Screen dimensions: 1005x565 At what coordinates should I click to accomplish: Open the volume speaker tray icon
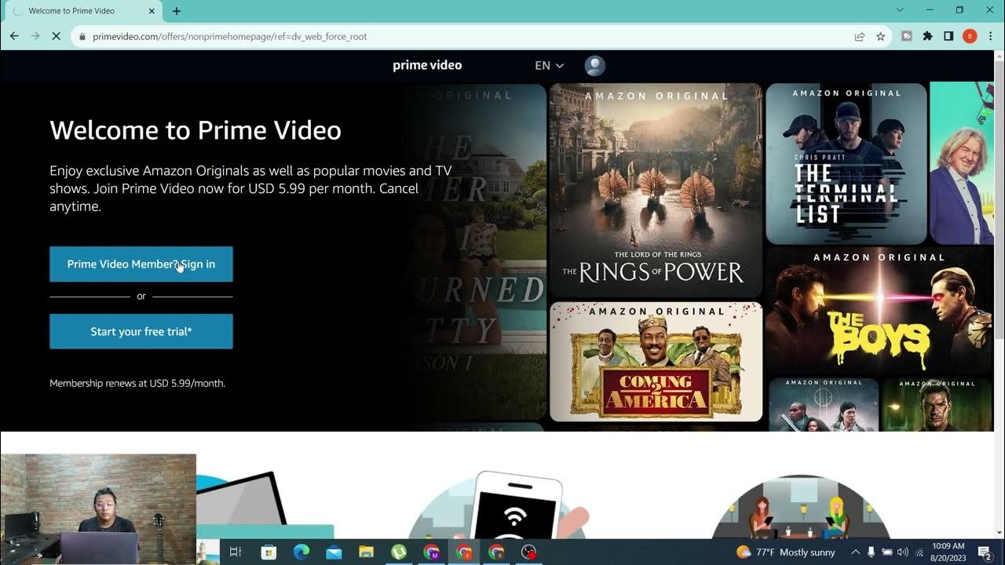click(902, 552)
